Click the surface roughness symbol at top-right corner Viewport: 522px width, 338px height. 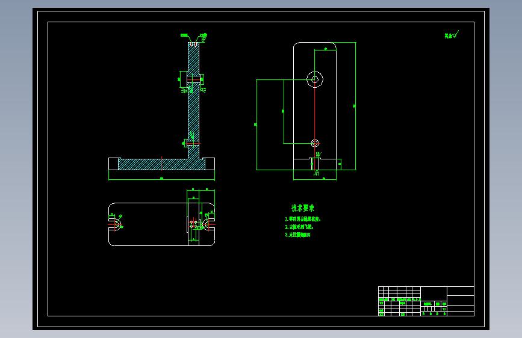click(x=452, y=35)
